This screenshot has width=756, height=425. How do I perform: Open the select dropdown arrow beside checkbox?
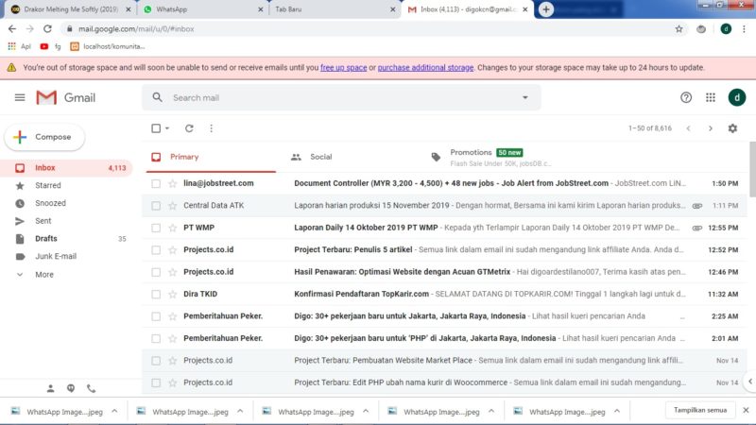click(x=167, y=128)
